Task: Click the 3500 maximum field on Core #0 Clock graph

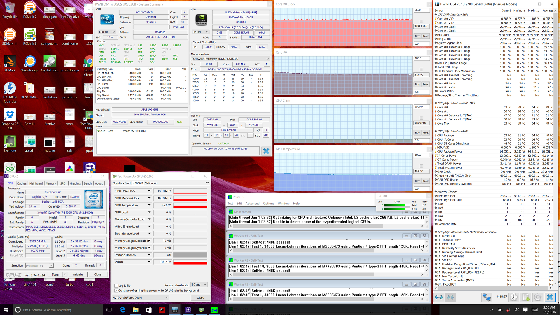Action: point(421,10)
